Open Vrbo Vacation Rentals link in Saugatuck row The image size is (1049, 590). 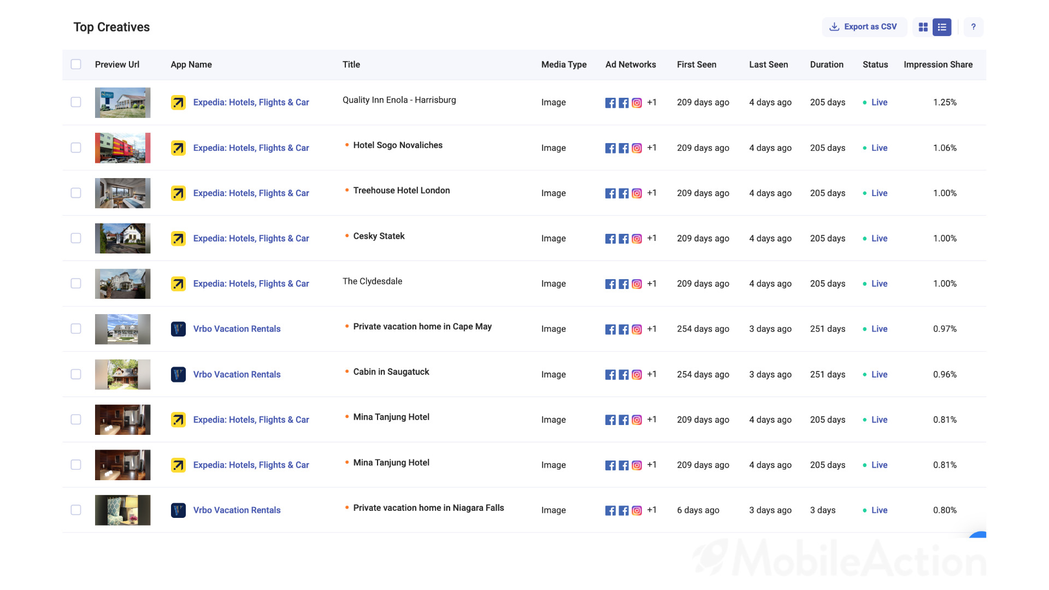pyautogui.click(x=237, y=374)
